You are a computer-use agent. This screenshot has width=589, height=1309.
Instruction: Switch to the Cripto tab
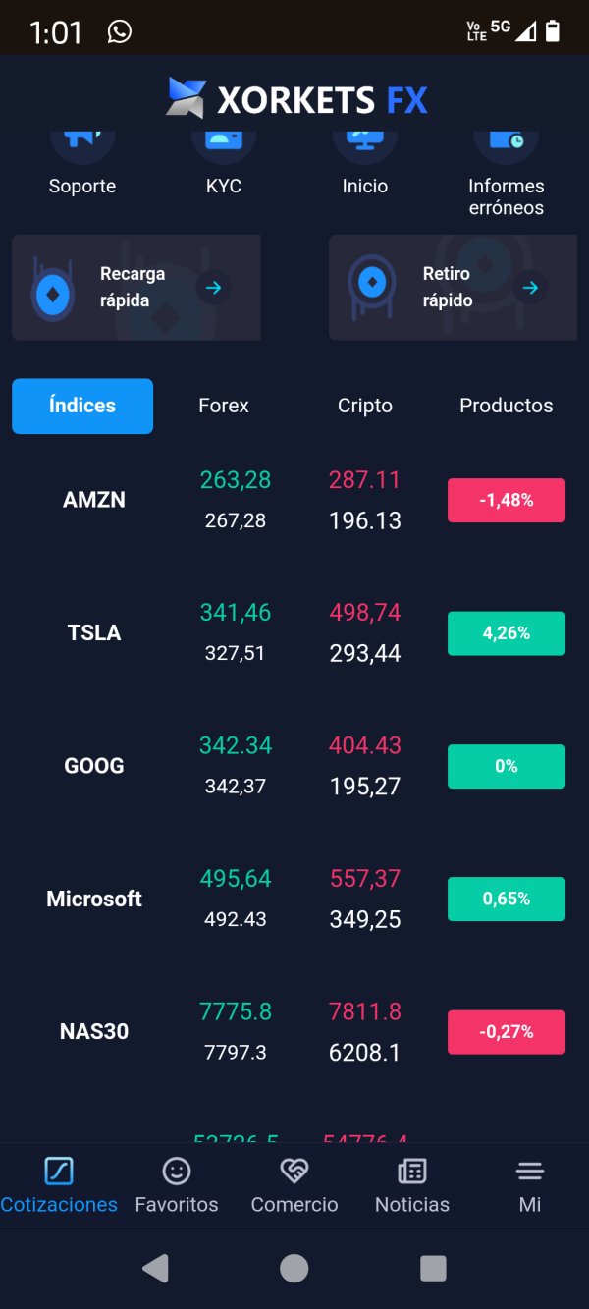click(x=365, y=406)
